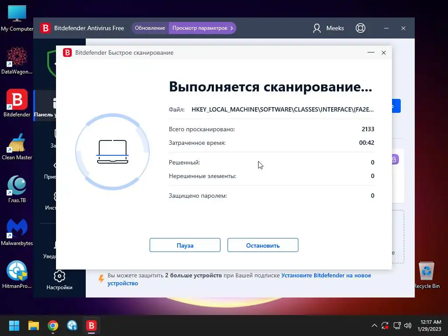Image resolution: width=448 pixels, height=336 pixels.
Task: Open the Clean Master desktop shortcut
Action: [17, 146]
